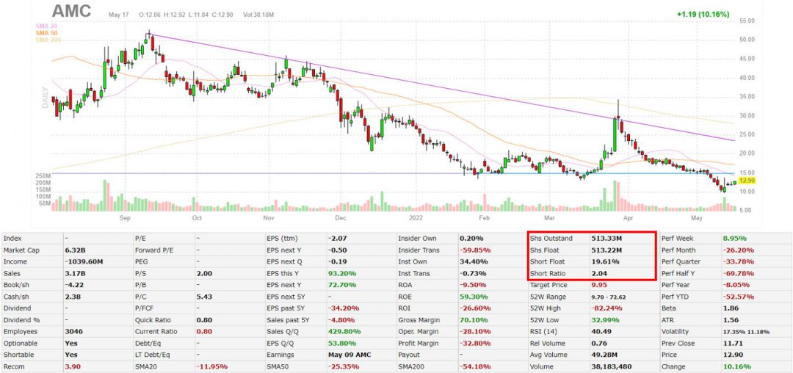Click the Target Price value 9.95

click(598, 285)
